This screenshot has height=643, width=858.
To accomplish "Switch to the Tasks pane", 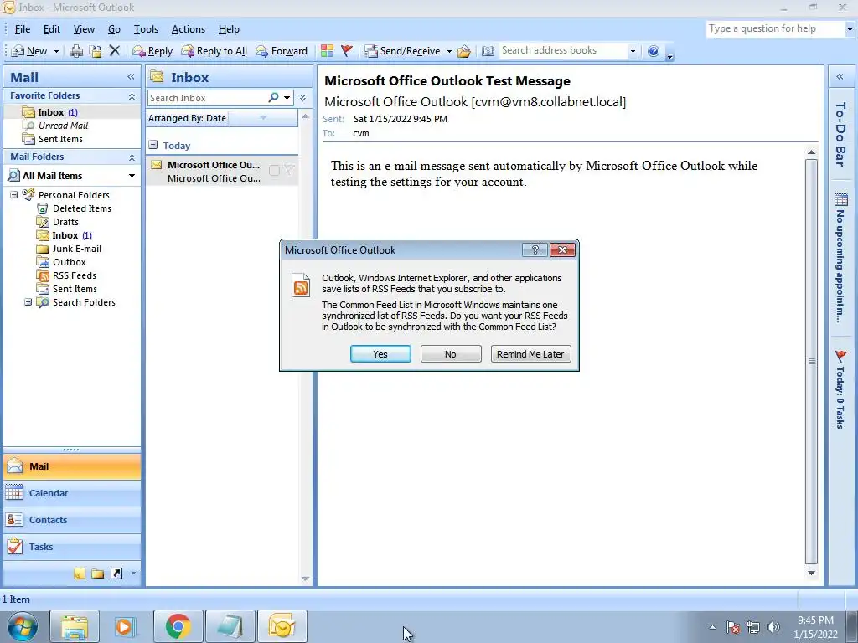I will pyautogui.click(x=72, y=546).
